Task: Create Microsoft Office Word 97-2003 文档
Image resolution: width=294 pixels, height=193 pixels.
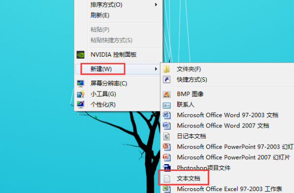Action: 228,115
